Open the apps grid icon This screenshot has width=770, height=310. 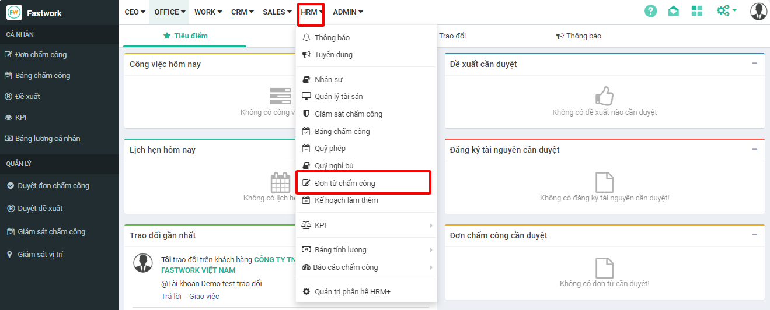coord(696,11)
